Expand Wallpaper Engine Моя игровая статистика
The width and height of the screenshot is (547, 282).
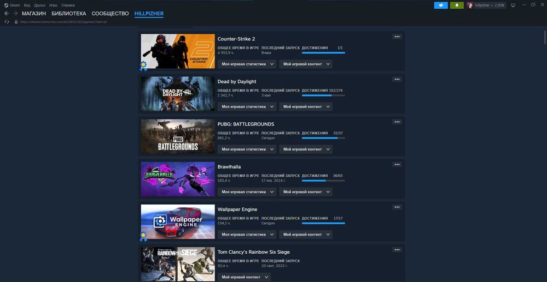pyautogui.click(x=247, y=235)
